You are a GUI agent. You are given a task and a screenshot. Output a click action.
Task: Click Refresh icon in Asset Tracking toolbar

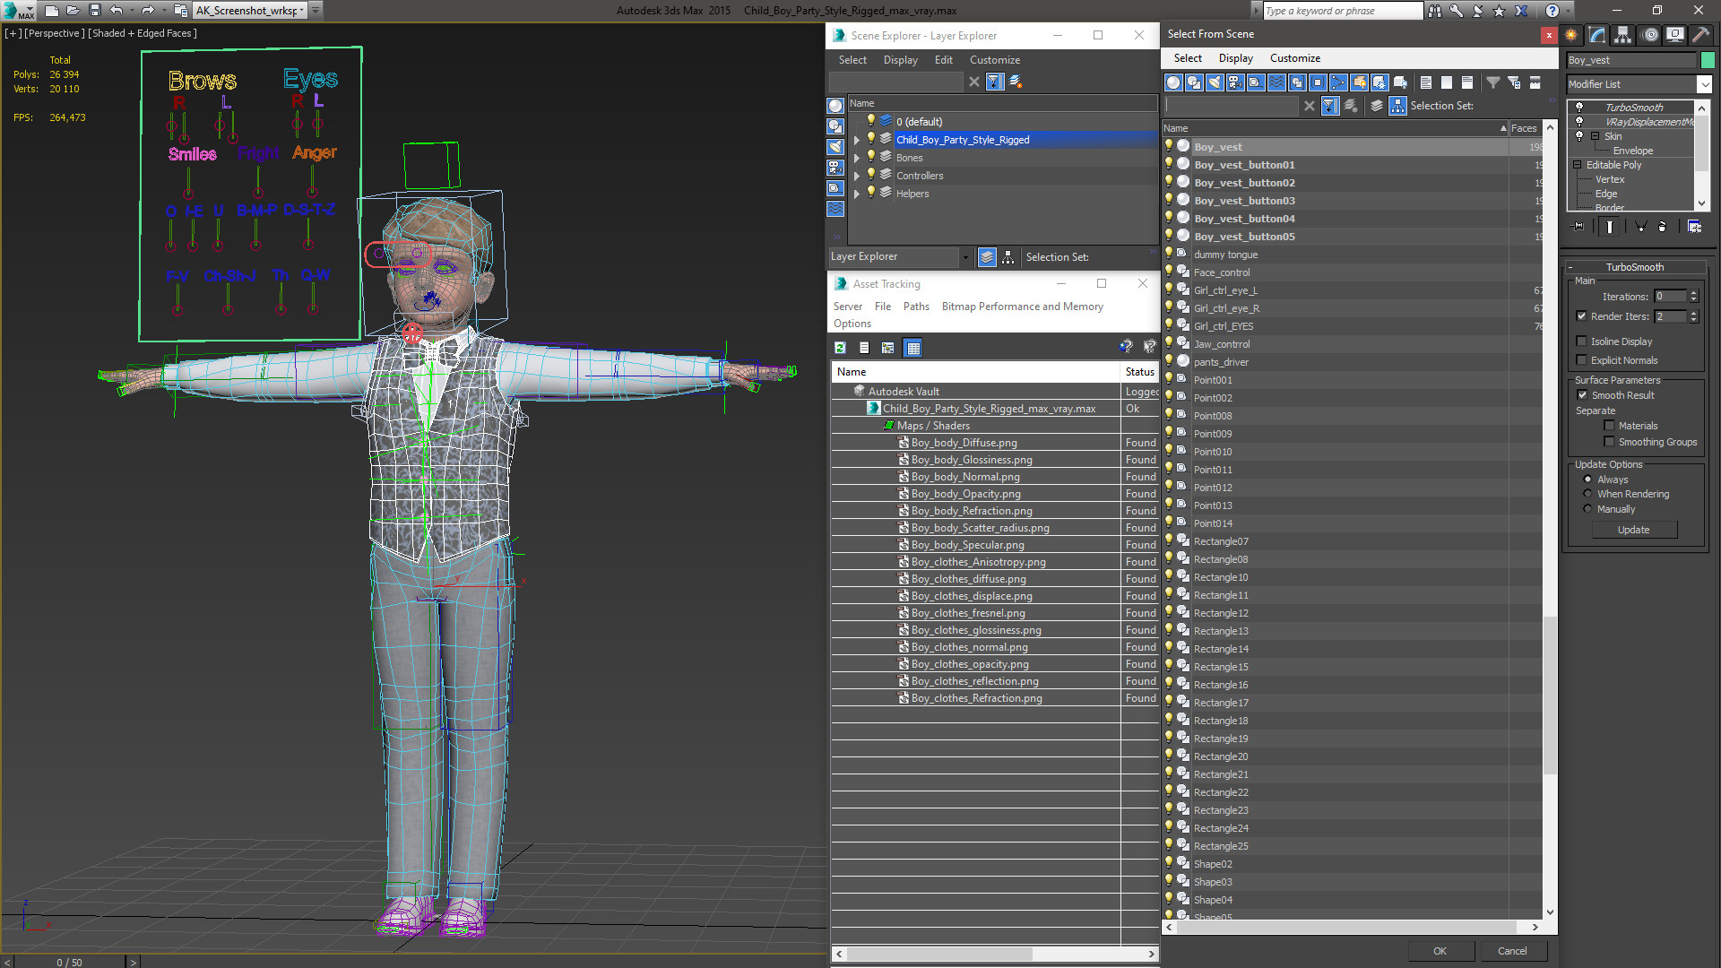pos(840,348)
